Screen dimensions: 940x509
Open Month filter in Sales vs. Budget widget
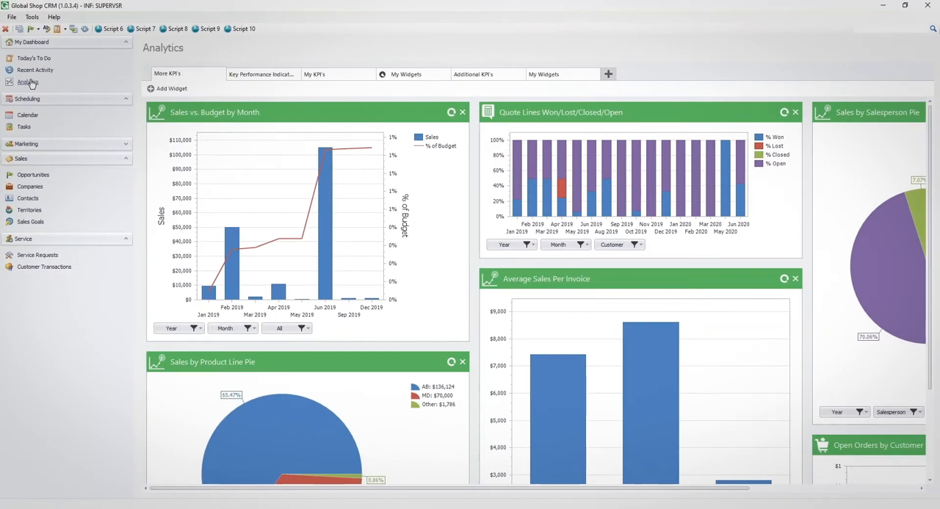[x=232, y=328]
